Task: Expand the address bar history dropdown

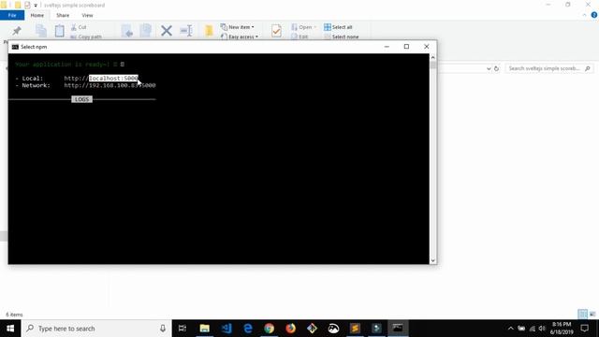Action: [x=489, y=68]
